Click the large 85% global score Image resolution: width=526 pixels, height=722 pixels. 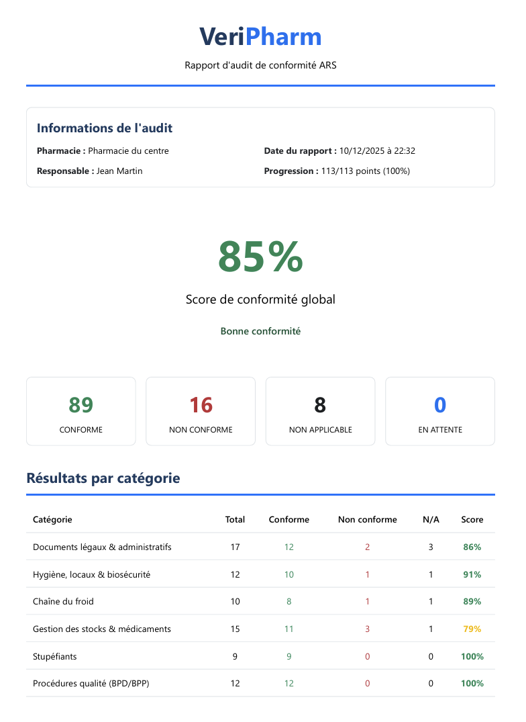260,257
